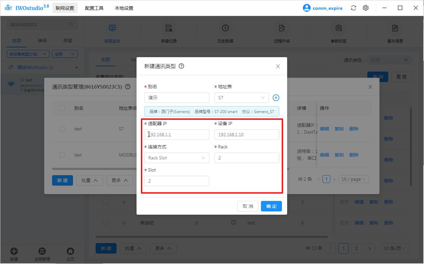Tick the checkbox for first test row
424x264 pixels.
click(x=62, y=129)
